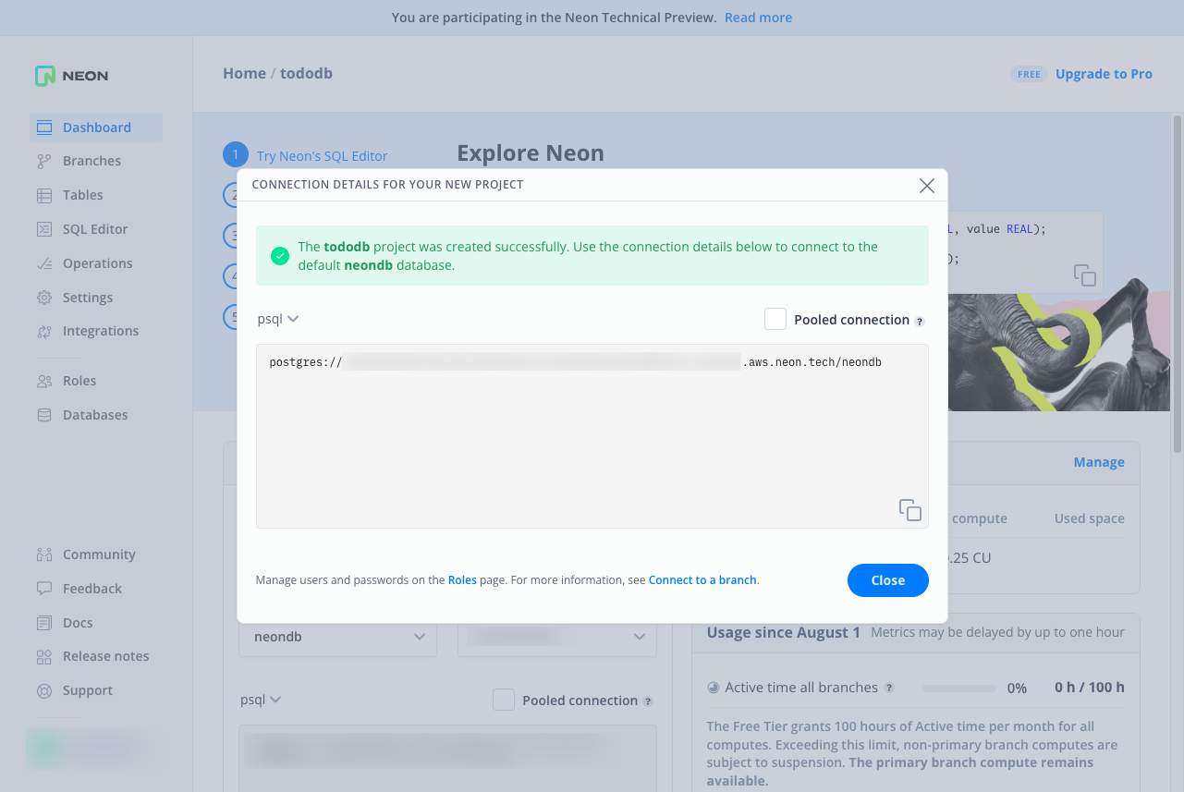This screenshot has height=792, width=1184.
Task: Toggle the dashboard Pooled connection checkbox
Action: coord(504,700)
